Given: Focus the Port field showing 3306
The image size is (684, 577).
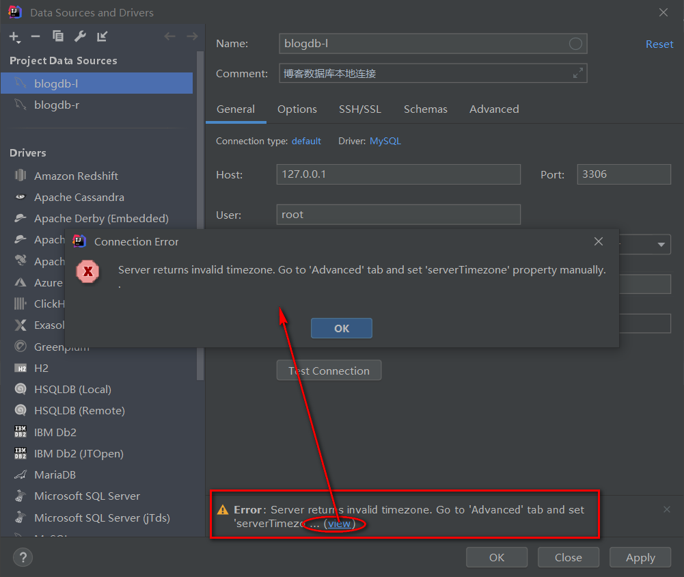Looking at the screenshot, I should [624, 174].
